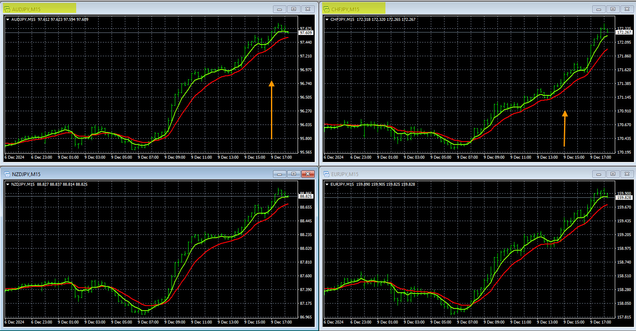This screenshot has height=331, width=636.
Task: Click the AUDJPY chart window icon
Action: (7, 9)
